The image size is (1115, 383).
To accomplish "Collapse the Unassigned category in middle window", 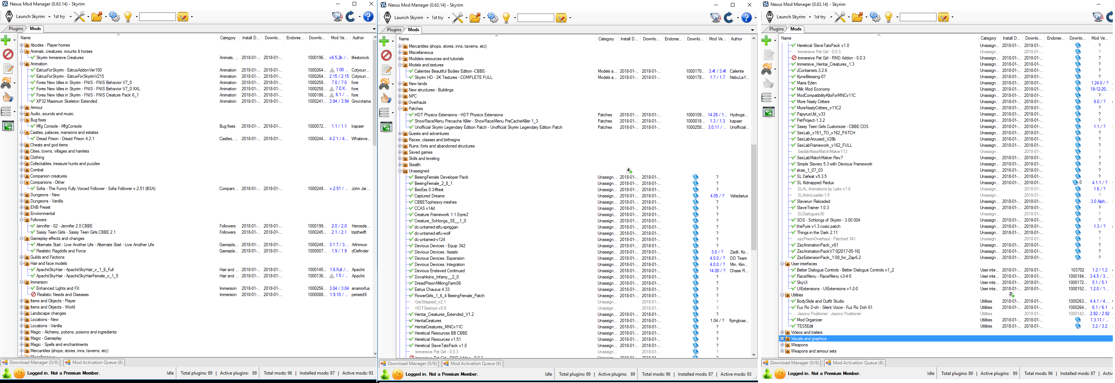I will coord(400,171).
